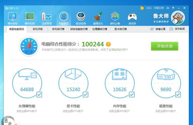The width and height of the screenshot is (193, 125).
Task: Click the 击败全国92%用户 text
Action: pos(166,111)
